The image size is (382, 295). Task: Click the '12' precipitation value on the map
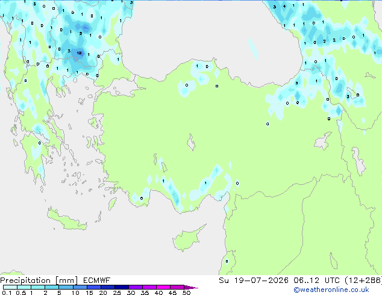[79, 53]
